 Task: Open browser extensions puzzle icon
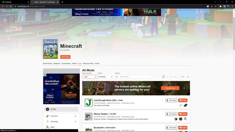tap(220, 7)
